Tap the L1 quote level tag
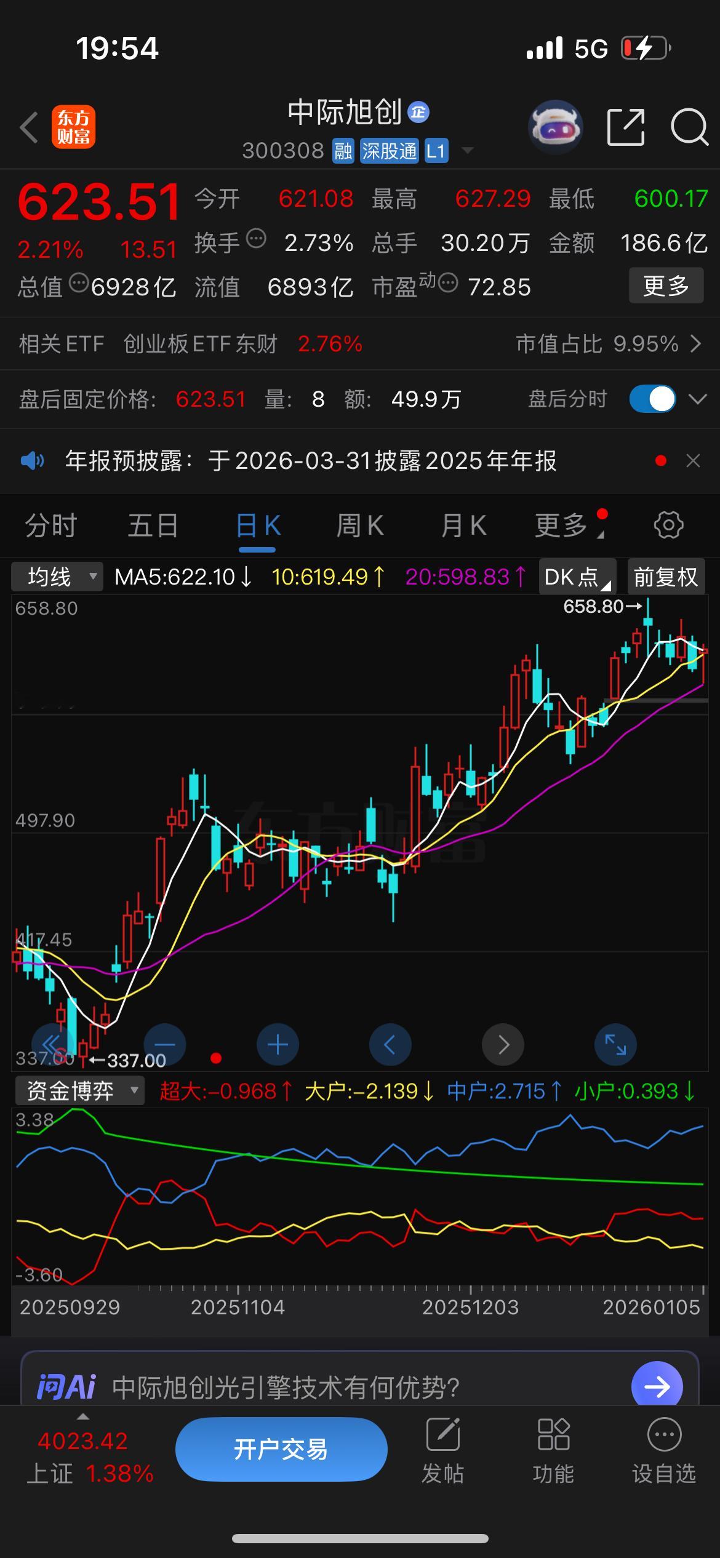Screen dimensions: 720x1558 [x=436, y=151]
